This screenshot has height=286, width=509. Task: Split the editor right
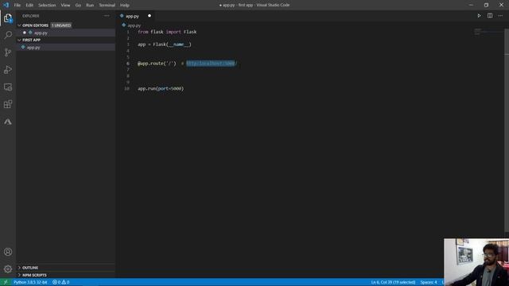pos(490,16)
